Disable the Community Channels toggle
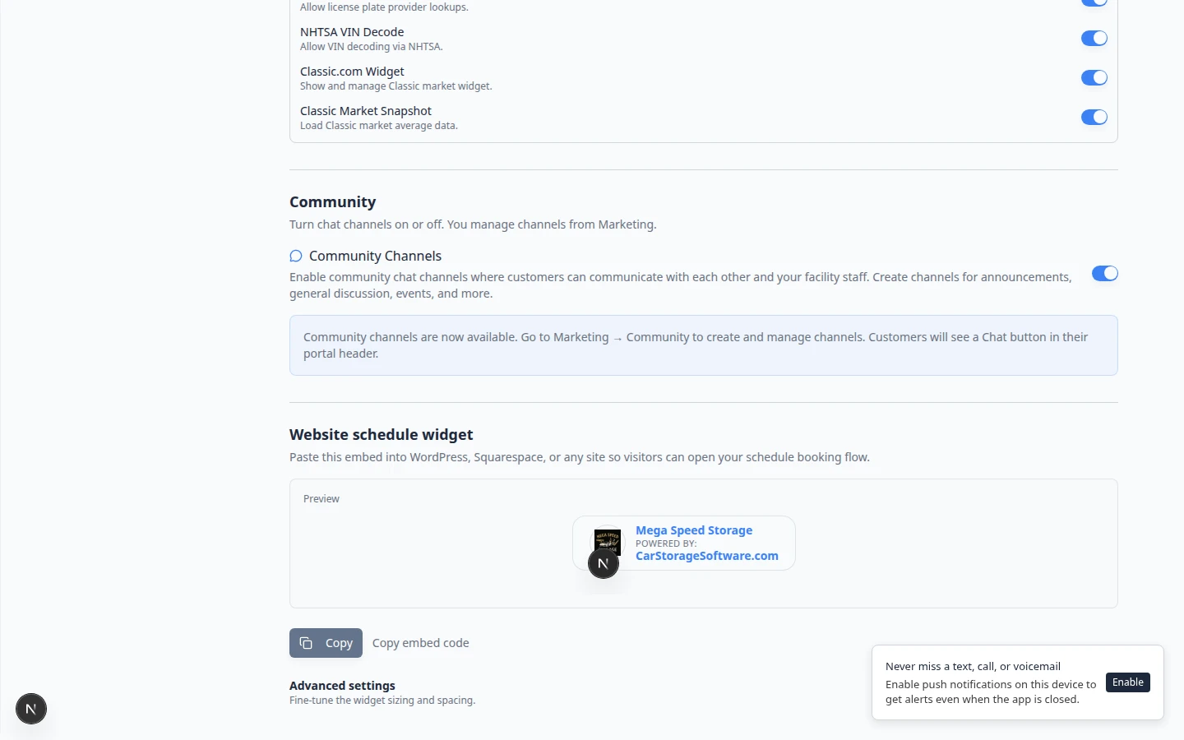The height and width of the screenshot is (740, 1184). point(1104,273)
